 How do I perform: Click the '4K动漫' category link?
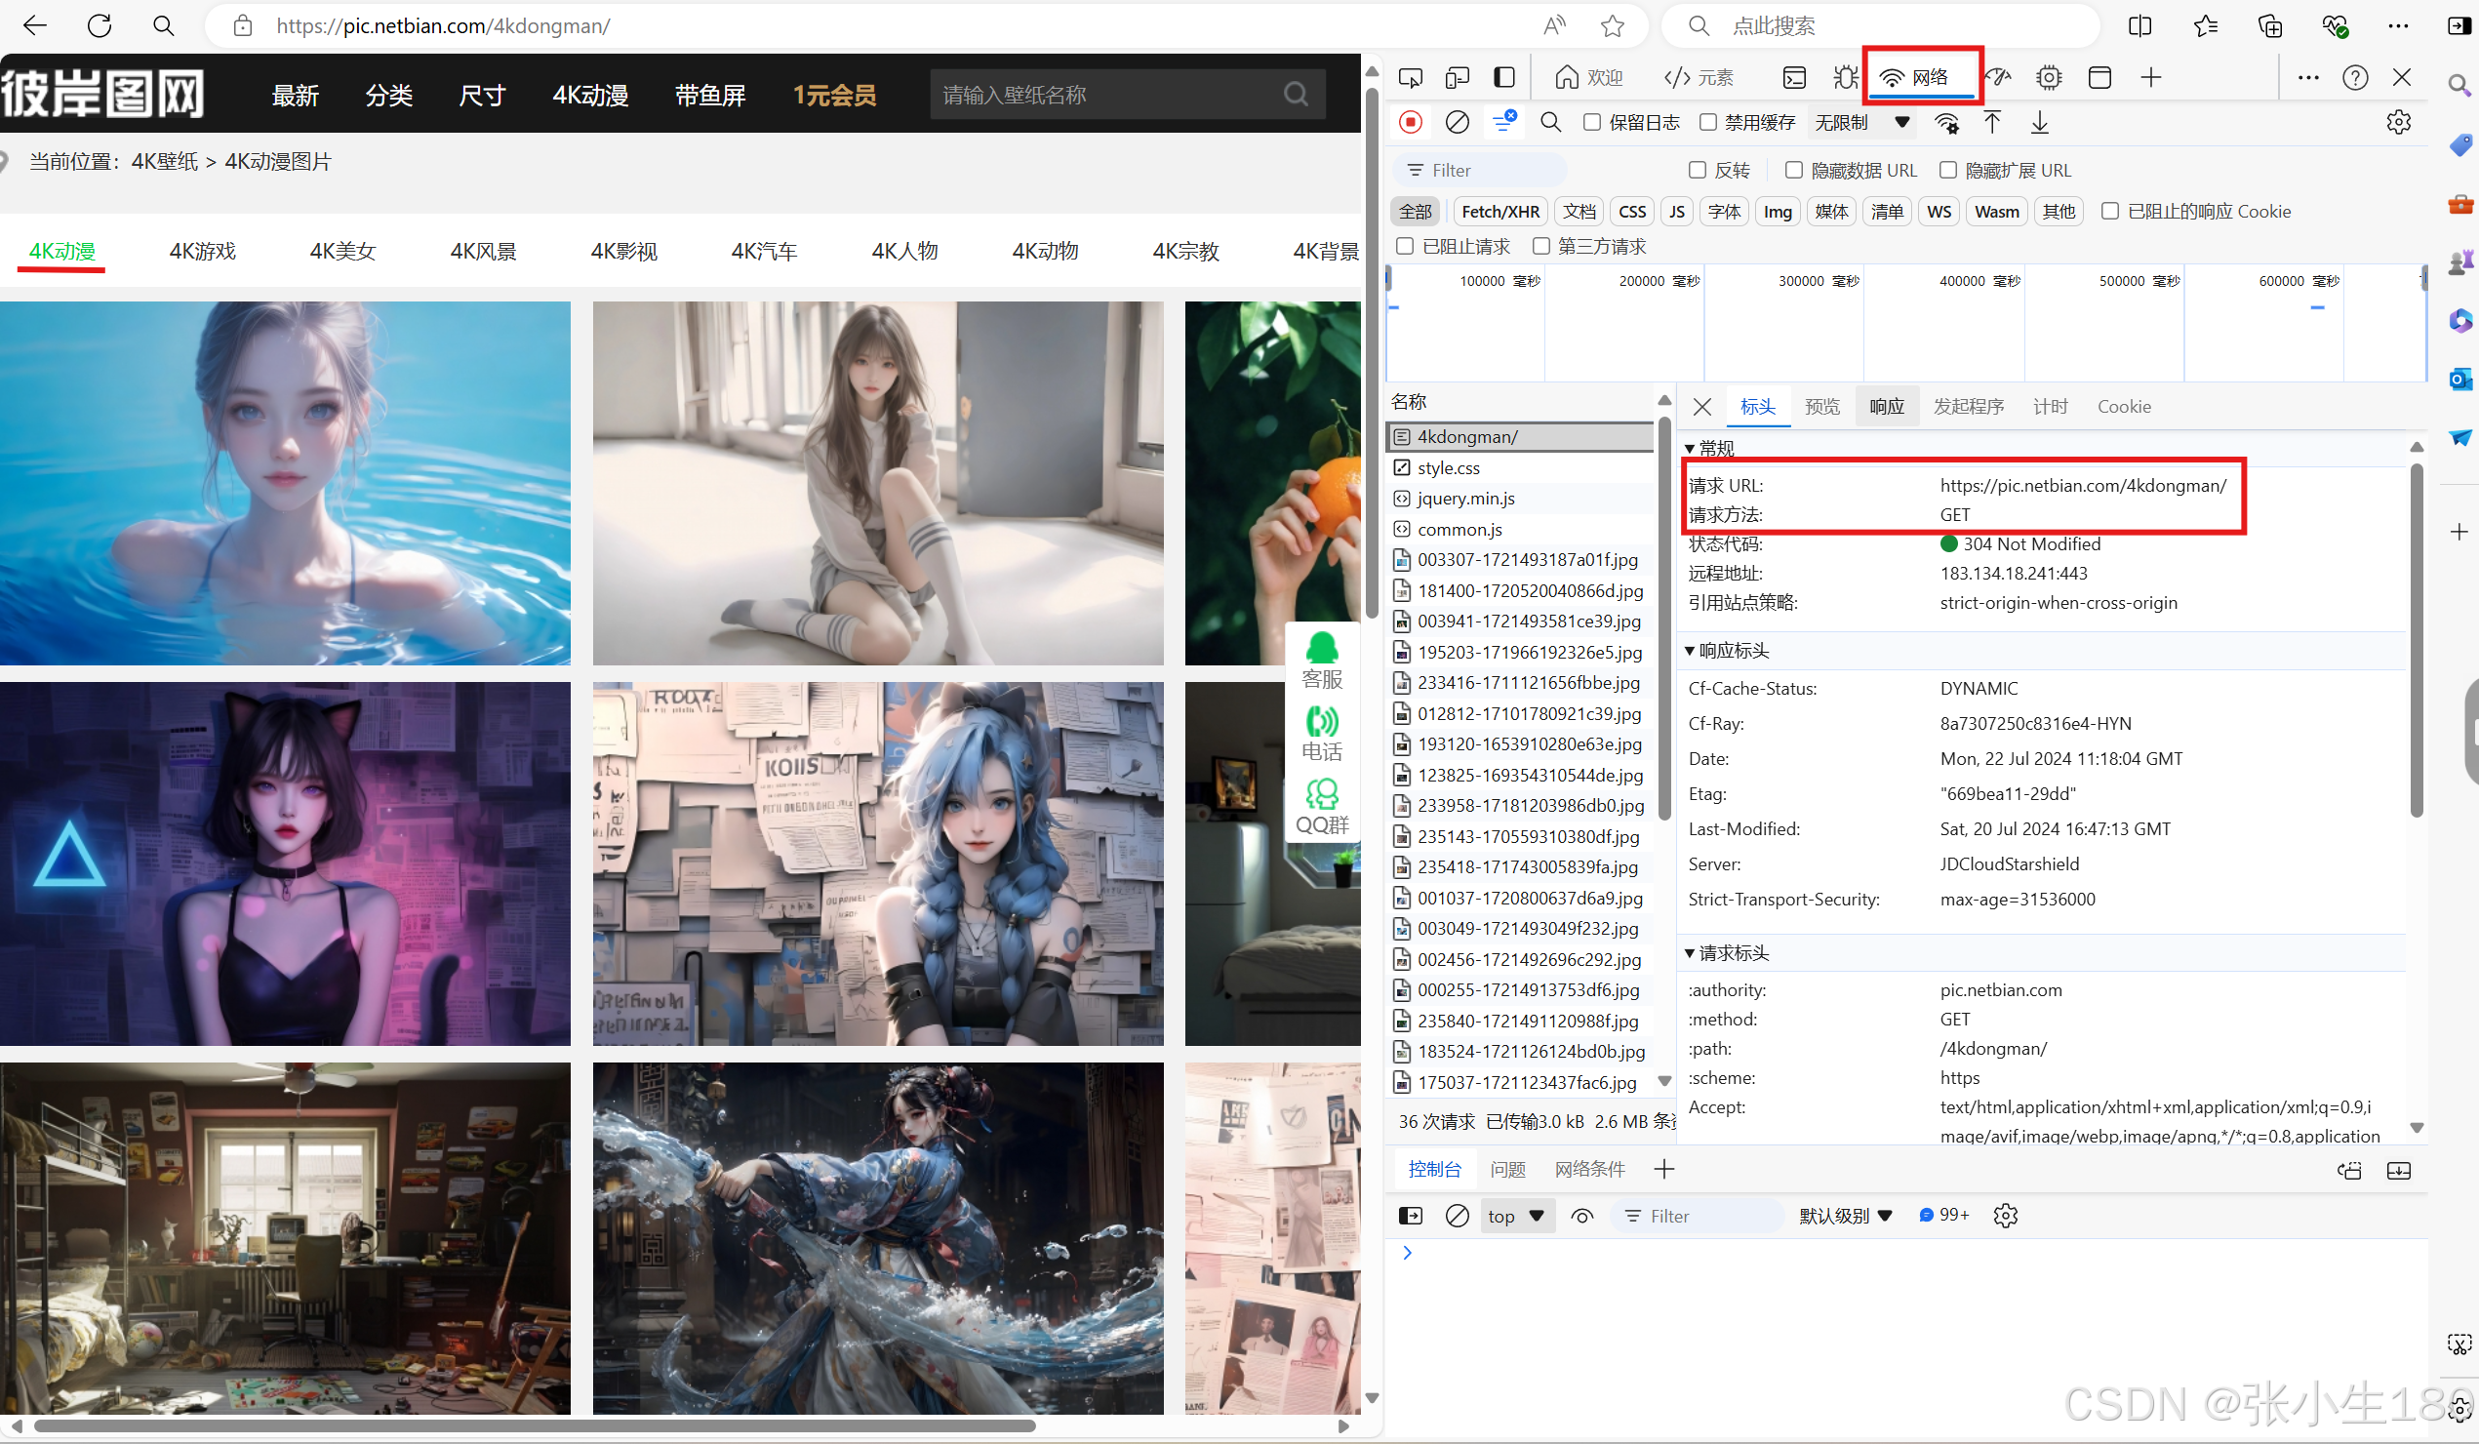click(60, 249)
